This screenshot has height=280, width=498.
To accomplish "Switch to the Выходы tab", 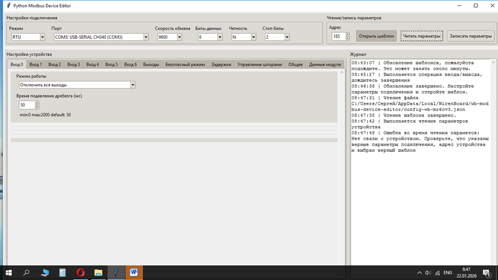I will (151, 64).
